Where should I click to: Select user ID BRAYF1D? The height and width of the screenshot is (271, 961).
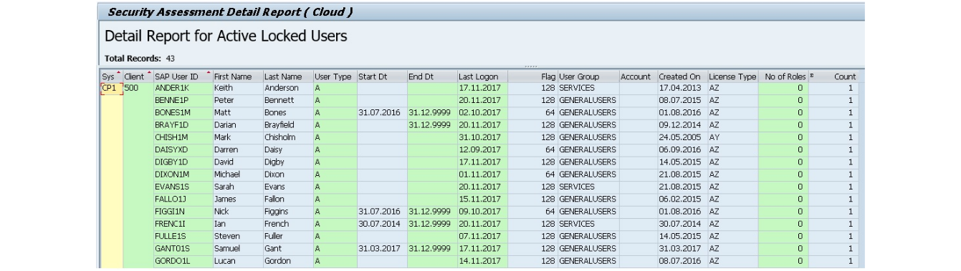(183, 124)
